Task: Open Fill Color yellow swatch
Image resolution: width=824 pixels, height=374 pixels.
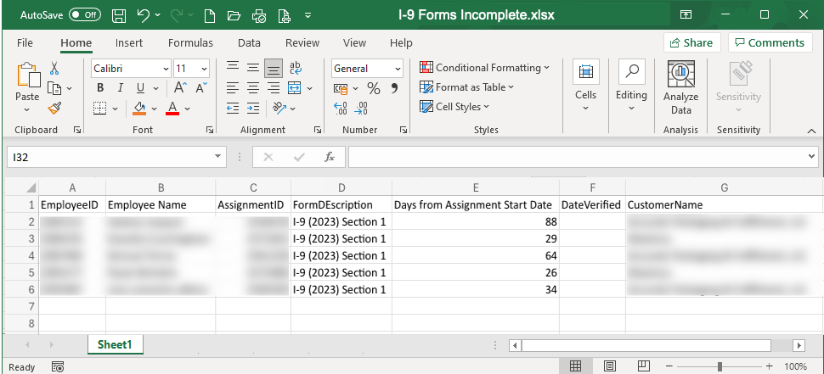Action: click(x=139, y=108)
